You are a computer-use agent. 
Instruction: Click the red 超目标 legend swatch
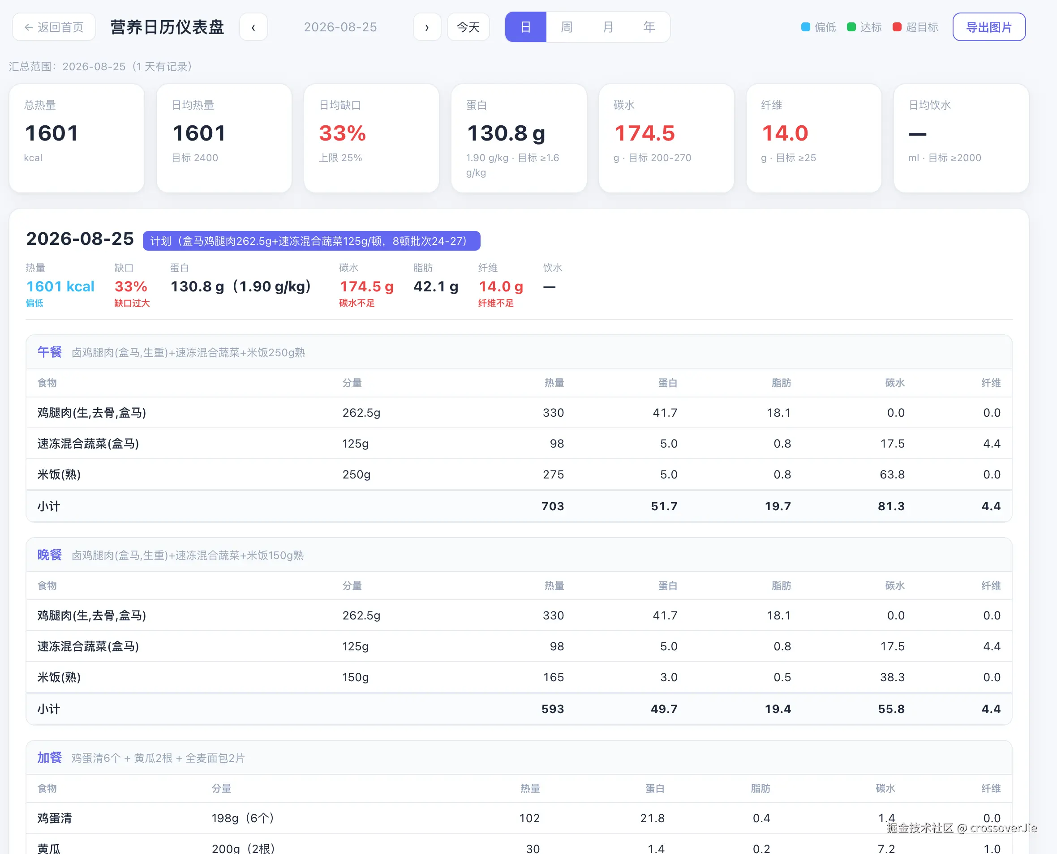coord(897,27)
